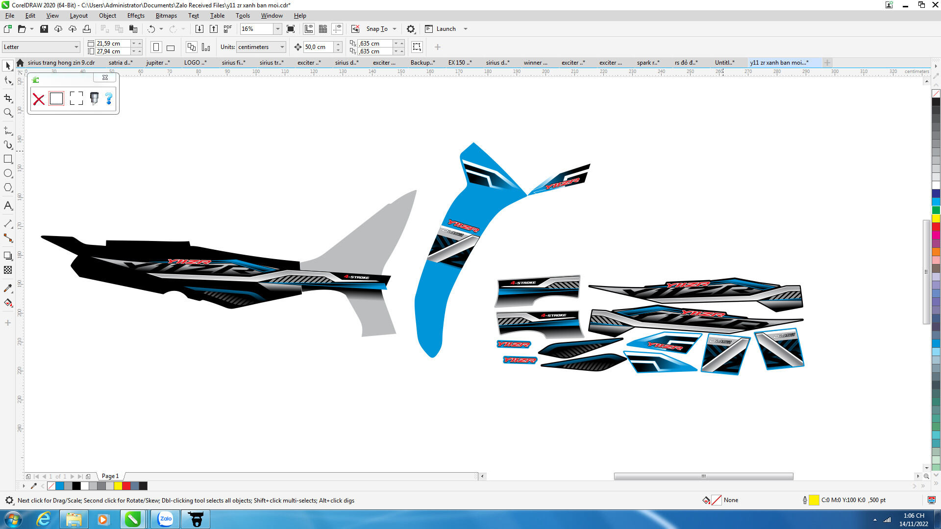Click the Save icon
941x529 pixels.
[44, 29]
